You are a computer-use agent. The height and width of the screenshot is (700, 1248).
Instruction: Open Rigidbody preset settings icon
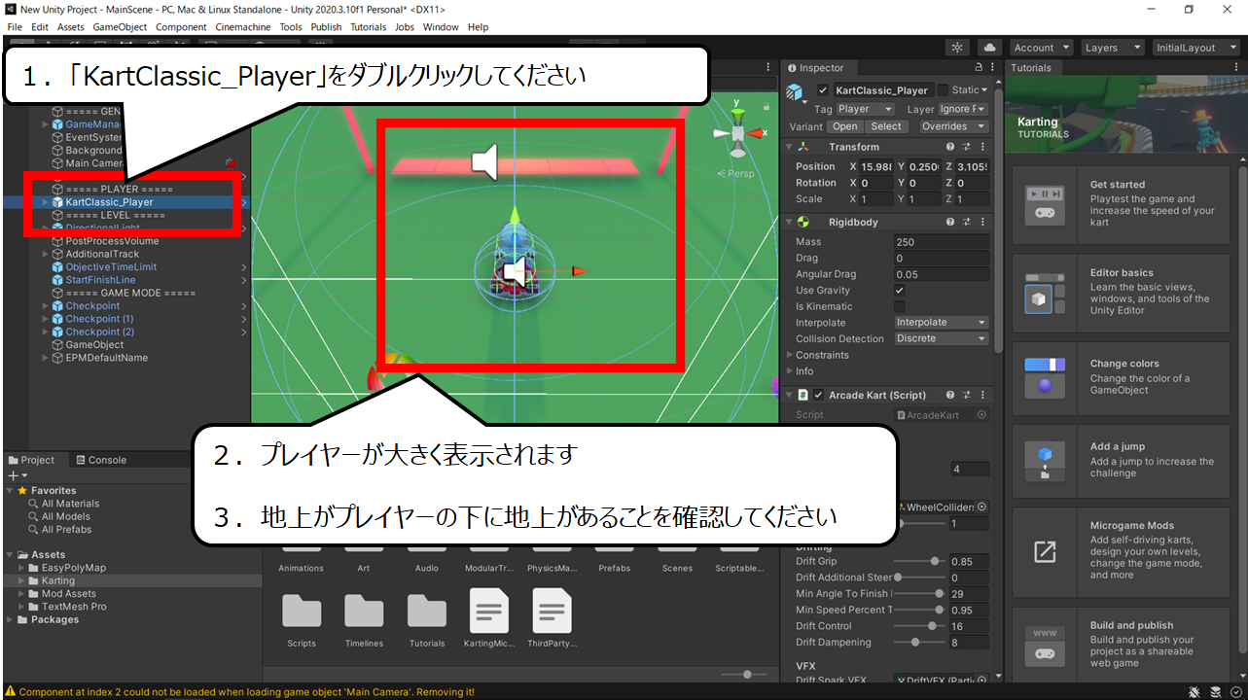click(x=967, y=222)
